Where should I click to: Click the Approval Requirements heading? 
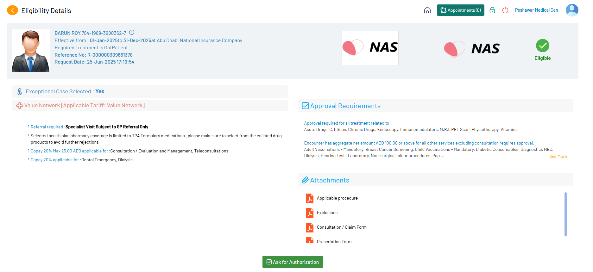click(345, 106)
